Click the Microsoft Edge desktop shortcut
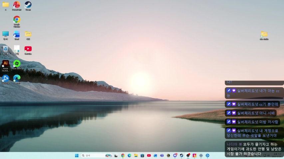Viewport: 284px width, 159px height. [17, 78]
